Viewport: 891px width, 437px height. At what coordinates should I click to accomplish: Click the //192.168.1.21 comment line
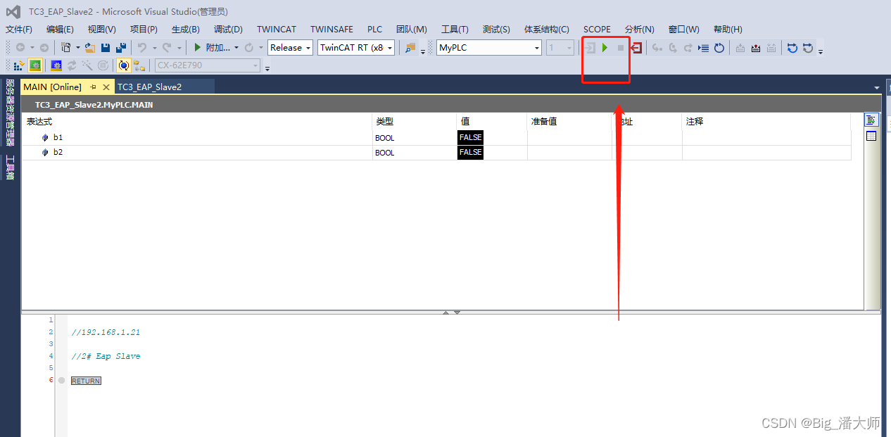(106, 332)
